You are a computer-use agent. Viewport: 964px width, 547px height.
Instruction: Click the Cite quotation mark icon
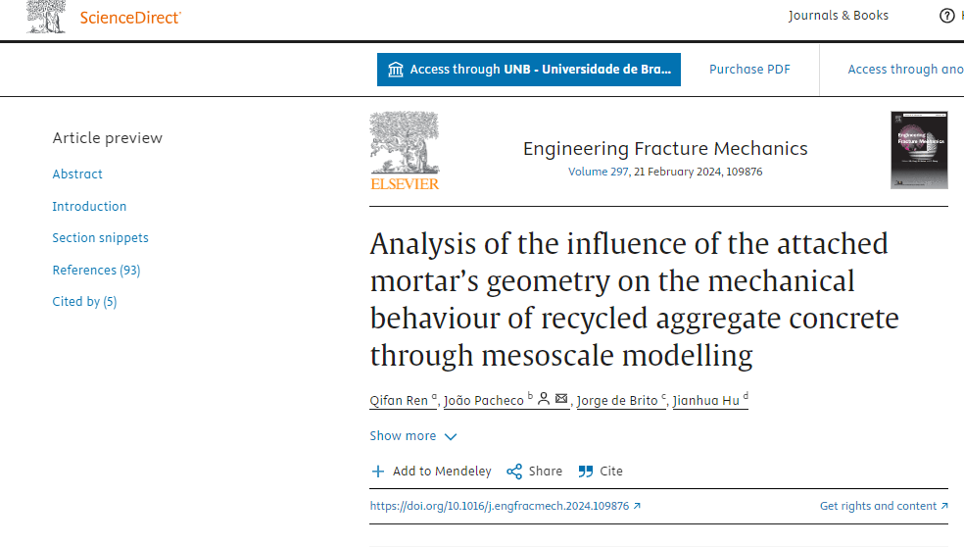(586, 472)
